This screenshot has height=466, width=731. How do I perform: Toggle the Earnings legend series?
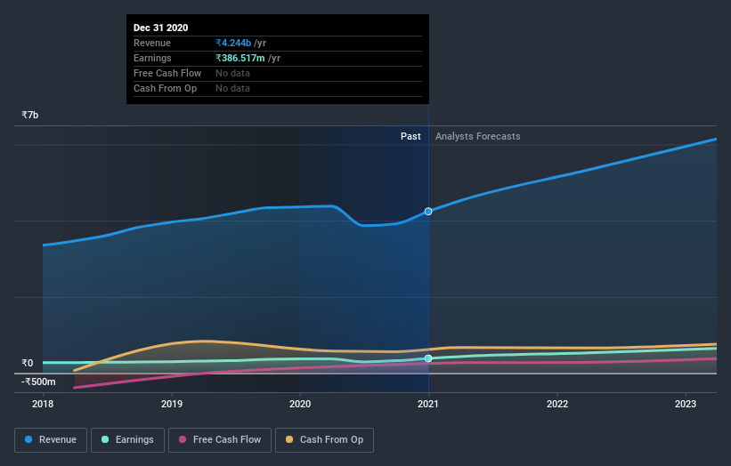127,440
